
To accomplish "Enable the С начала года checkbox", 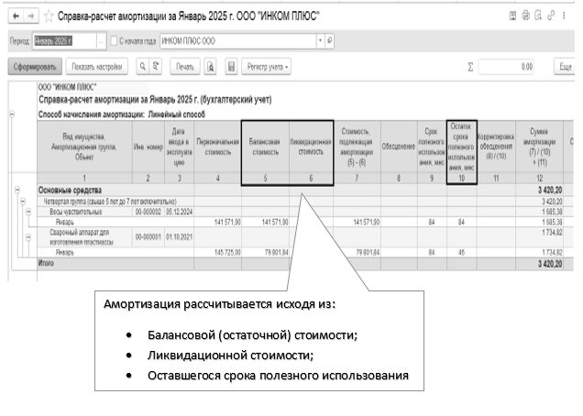I will click(x=115, y=41).
